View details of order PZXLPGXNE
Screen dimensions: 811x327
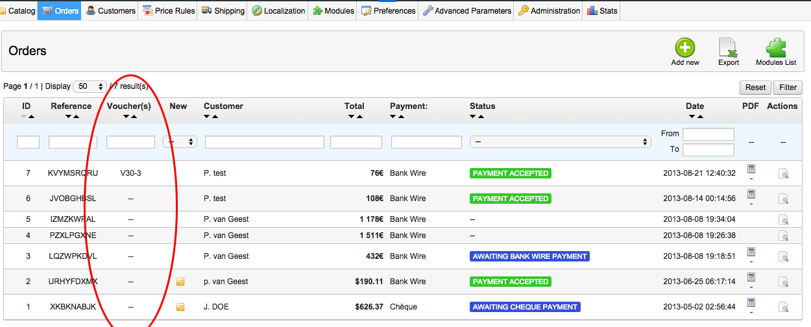point(783,236)
